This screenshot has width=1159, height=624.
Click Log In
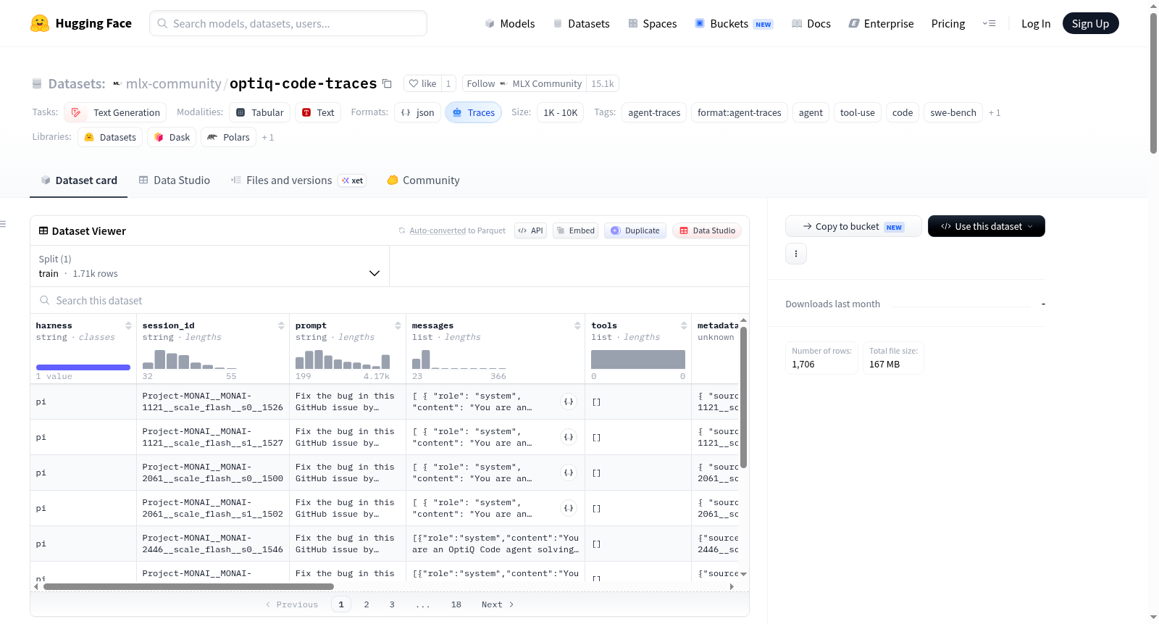1036,23
